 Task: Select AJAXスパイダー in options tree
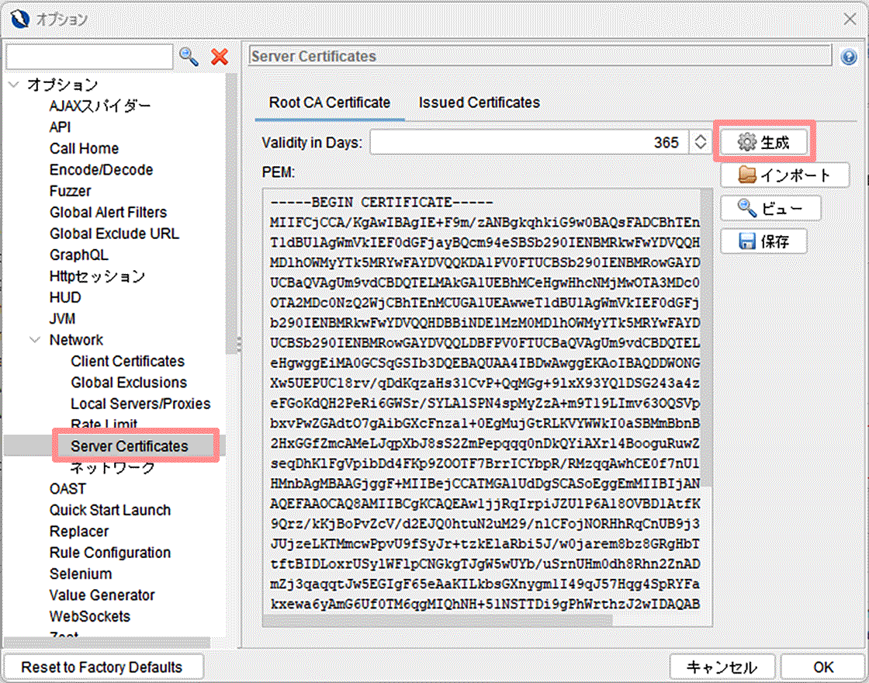pyautogui.click(x=100, y=106)
